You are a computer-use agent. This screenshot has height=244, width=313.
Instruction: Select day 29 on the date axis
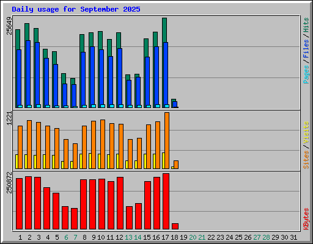click(x=275, y=237)
